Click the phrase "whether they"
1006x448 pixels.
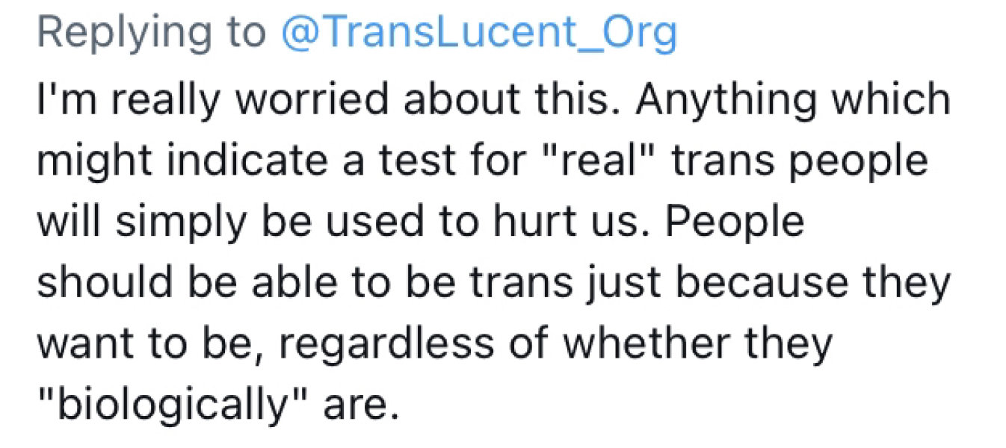pos(698,343)
